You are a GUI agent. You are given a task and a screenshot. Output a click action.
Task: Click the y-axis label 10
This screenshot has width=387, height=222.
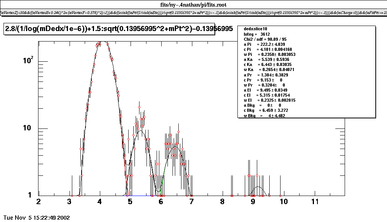[32, 128]
